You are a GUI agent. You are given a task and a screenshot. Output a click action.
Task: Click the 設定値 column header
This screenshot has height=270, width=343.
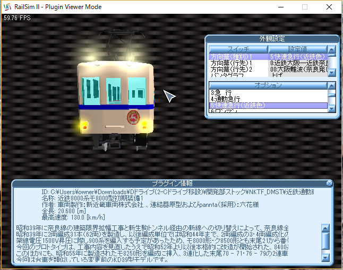(x=298, y=49)
